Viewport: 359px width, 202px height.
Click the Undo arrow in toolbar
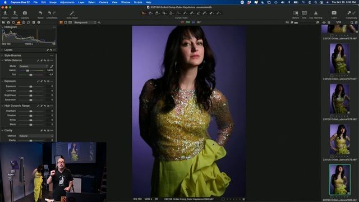coord(49,13)
